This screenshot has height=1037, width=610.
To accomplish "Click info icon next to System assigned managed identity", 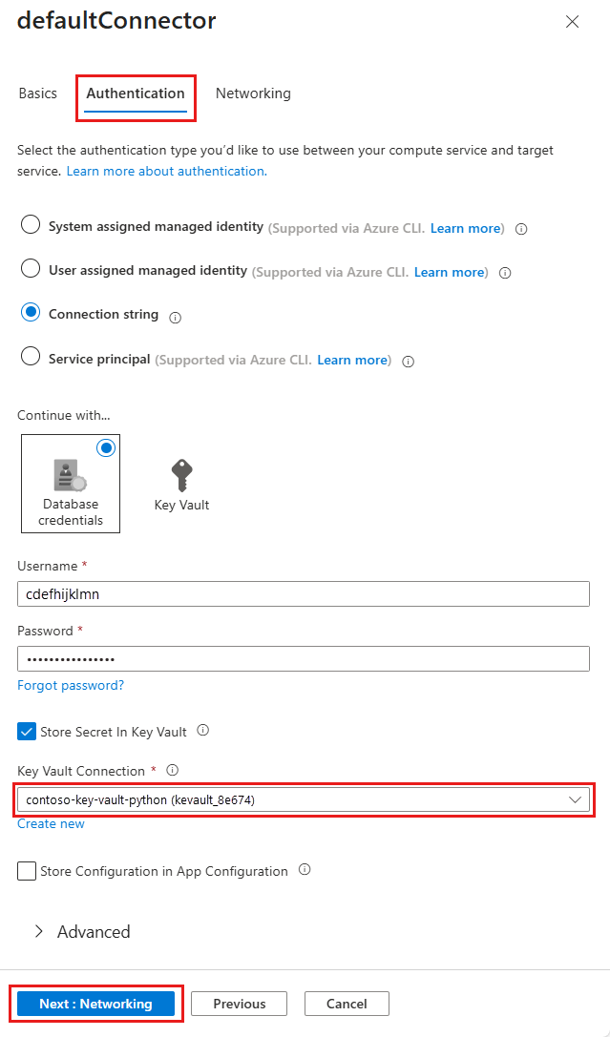I will click(x=521, y=229).
